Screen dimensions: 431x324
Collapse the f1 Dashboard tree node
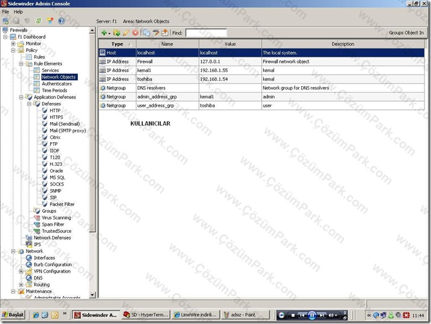(5, 37)
